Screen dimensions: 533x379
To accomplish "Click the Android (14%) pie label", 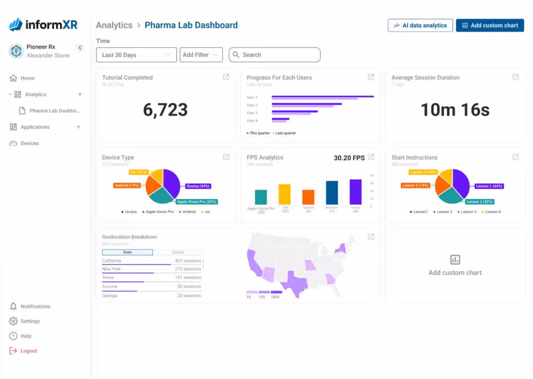I will [127, 185].
